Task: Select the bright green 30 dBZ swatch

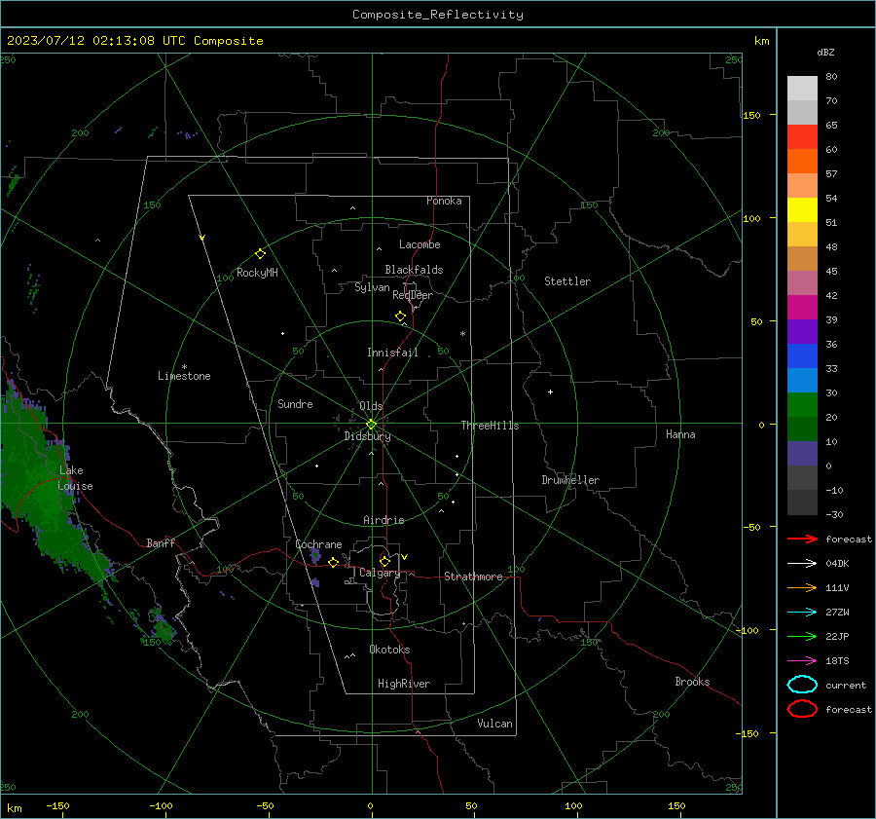Action: [802, 405]
